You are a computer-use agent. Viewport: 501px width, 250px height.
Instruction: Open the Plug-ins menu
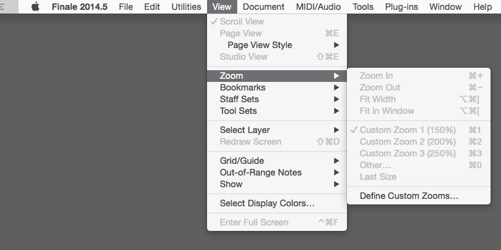tap(402, 7)
